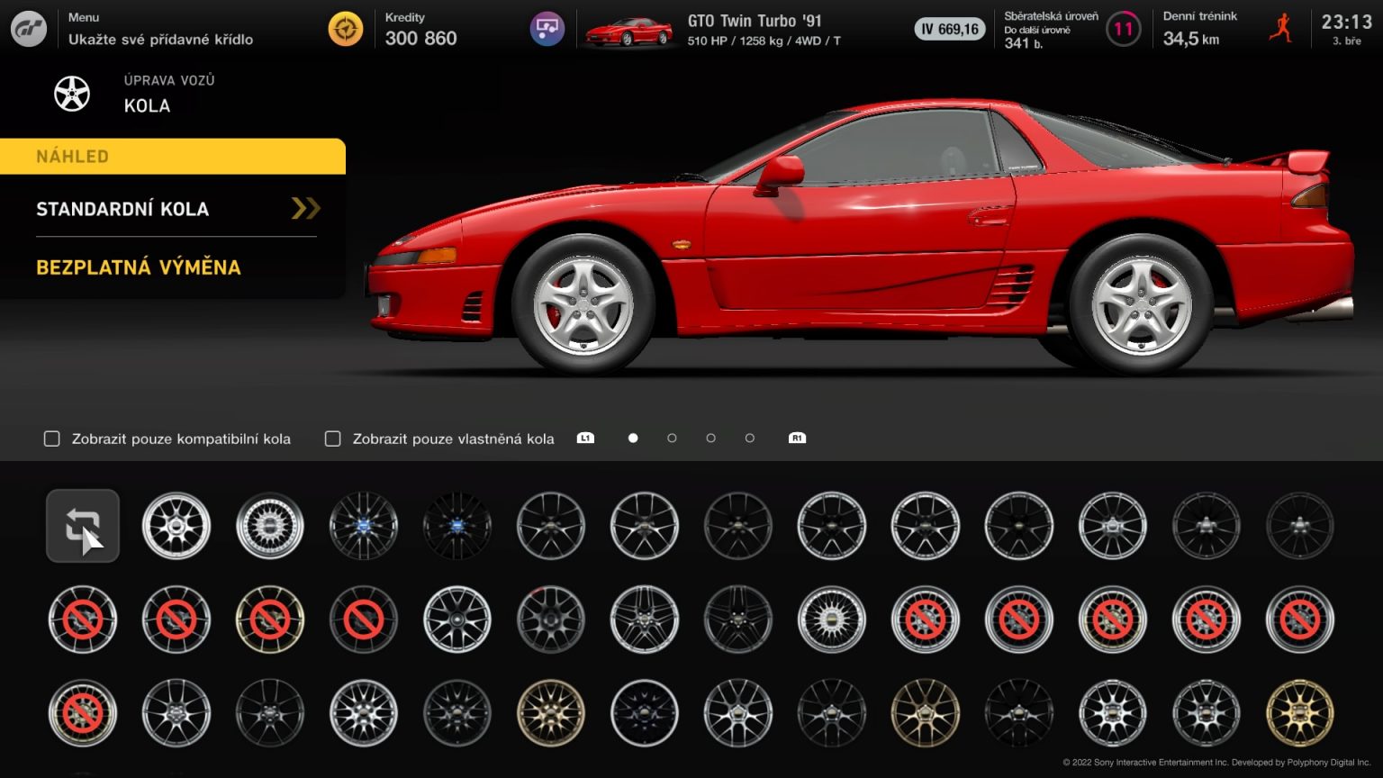Click the swap wheel reset icon
The width and height of the screenshot is (1383, 778).
click(83, 526)
